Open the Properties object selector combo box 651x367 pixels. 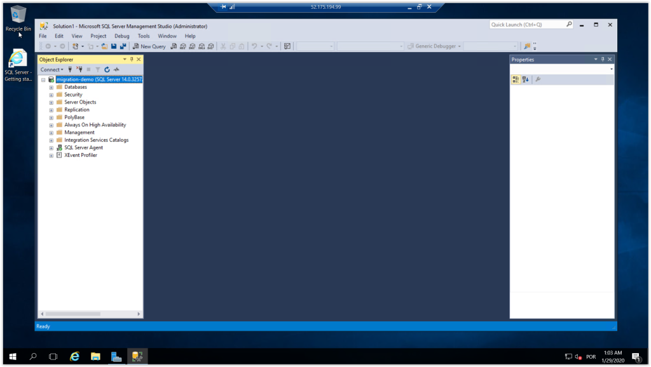click(x=562, y=69)
